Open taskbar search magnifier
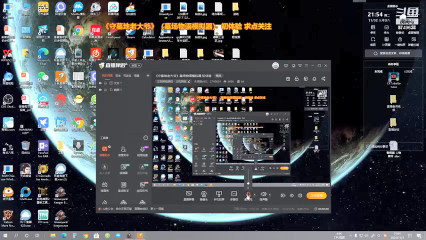 pos(16,236)
